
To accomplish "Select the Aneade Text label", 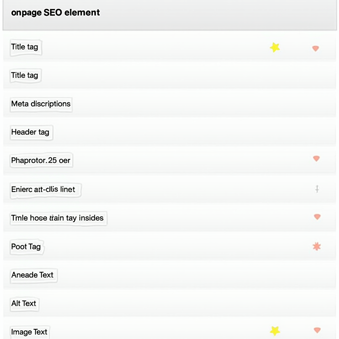I will pyautogui.click(x=33, y=275).
